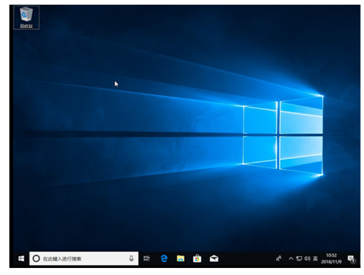Open the Windows Start menu
Viewport: 364px width, 275px height.
(x=22, y=259)
